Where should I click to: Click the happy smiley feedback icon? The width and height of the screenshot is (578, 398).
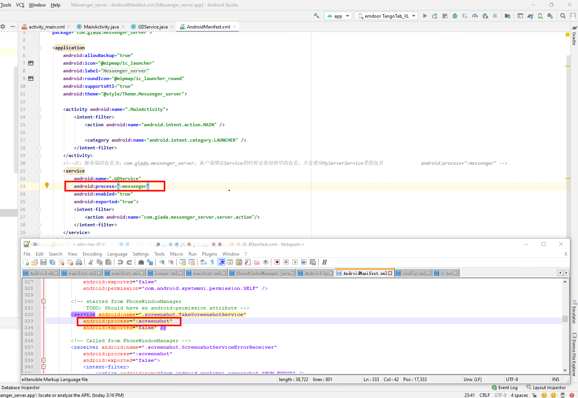[544, 395]
